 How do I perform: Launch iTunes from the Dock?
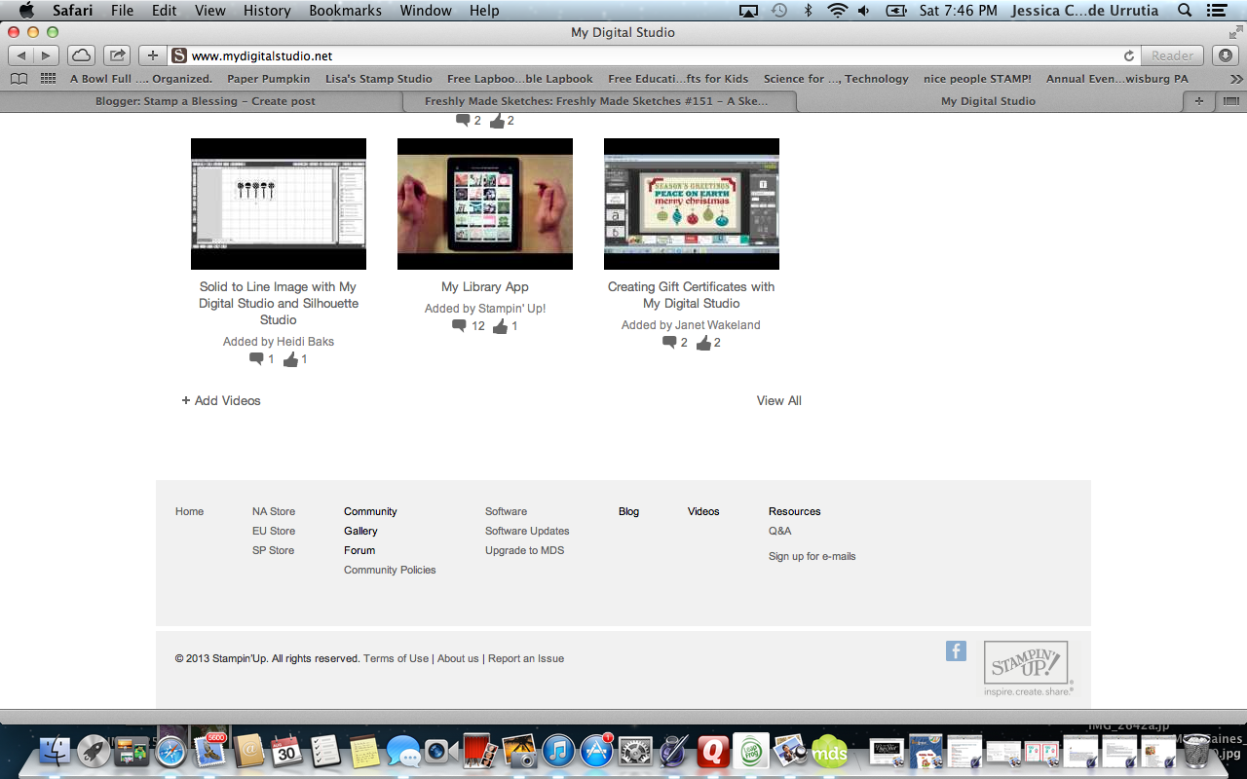[x=558, y=751]
